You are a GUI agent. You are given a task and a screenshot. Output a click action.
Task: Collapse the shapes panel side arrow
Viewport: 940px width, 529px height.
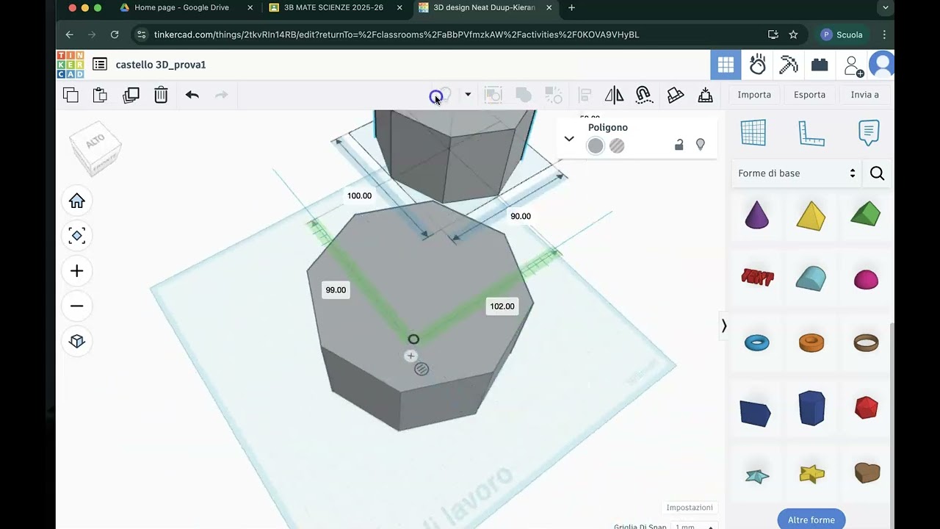point(723,325)
